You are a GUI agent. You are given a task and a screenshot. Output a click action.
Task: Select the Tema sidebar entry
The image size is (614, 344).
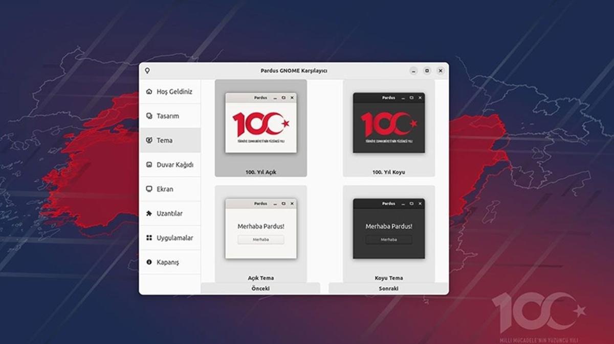point(170,140)
